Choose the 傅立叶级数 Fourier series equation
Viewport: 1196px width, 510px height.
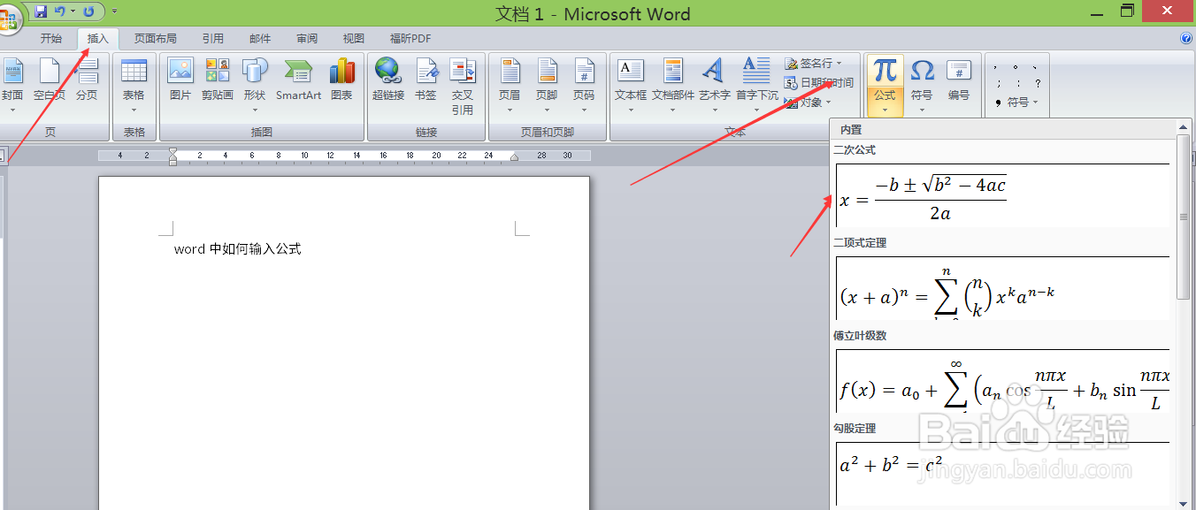[x=1002, y=381]
